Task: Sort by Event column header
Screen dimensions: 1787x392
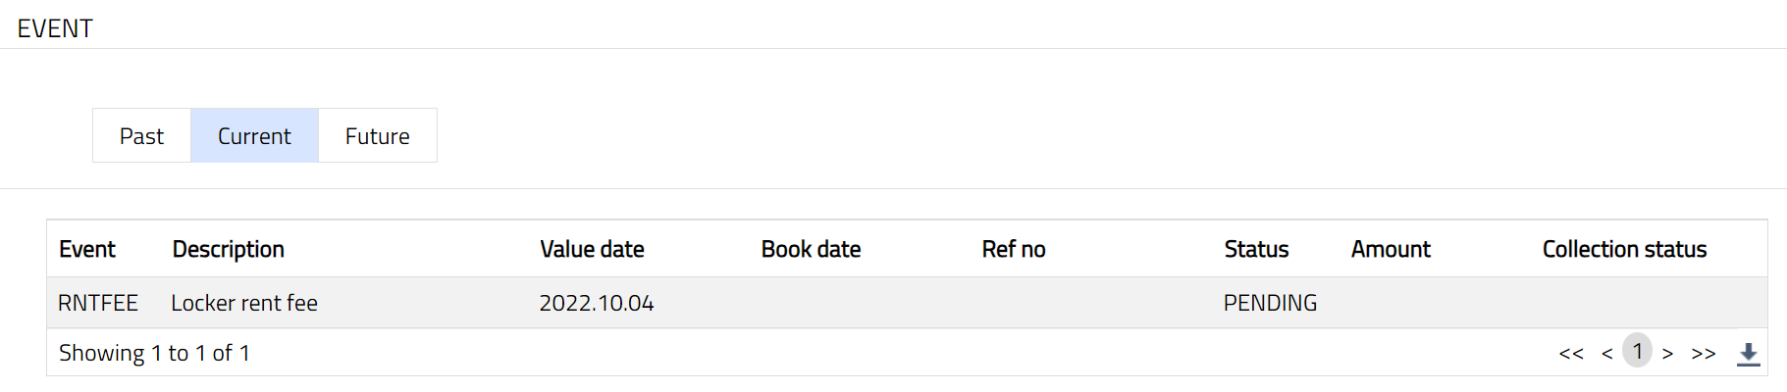Action: pos(87,250)
